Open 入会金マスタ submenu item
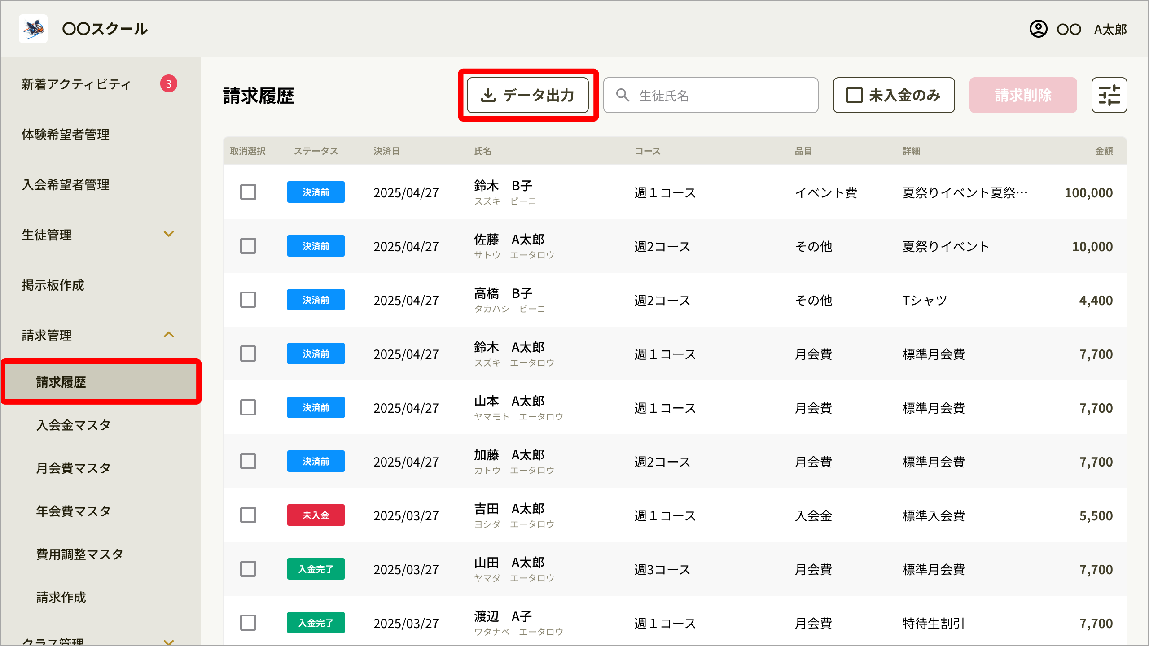This screenshot has width=1149, height=646. pos(73,425)
